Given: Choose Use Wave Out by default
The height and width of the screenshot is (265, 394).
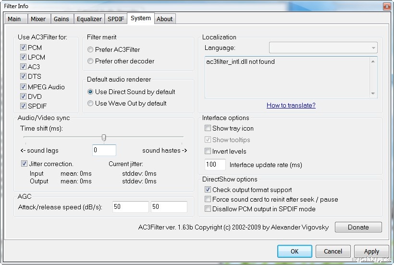Looking at the screenshot, I should [90, 103].
